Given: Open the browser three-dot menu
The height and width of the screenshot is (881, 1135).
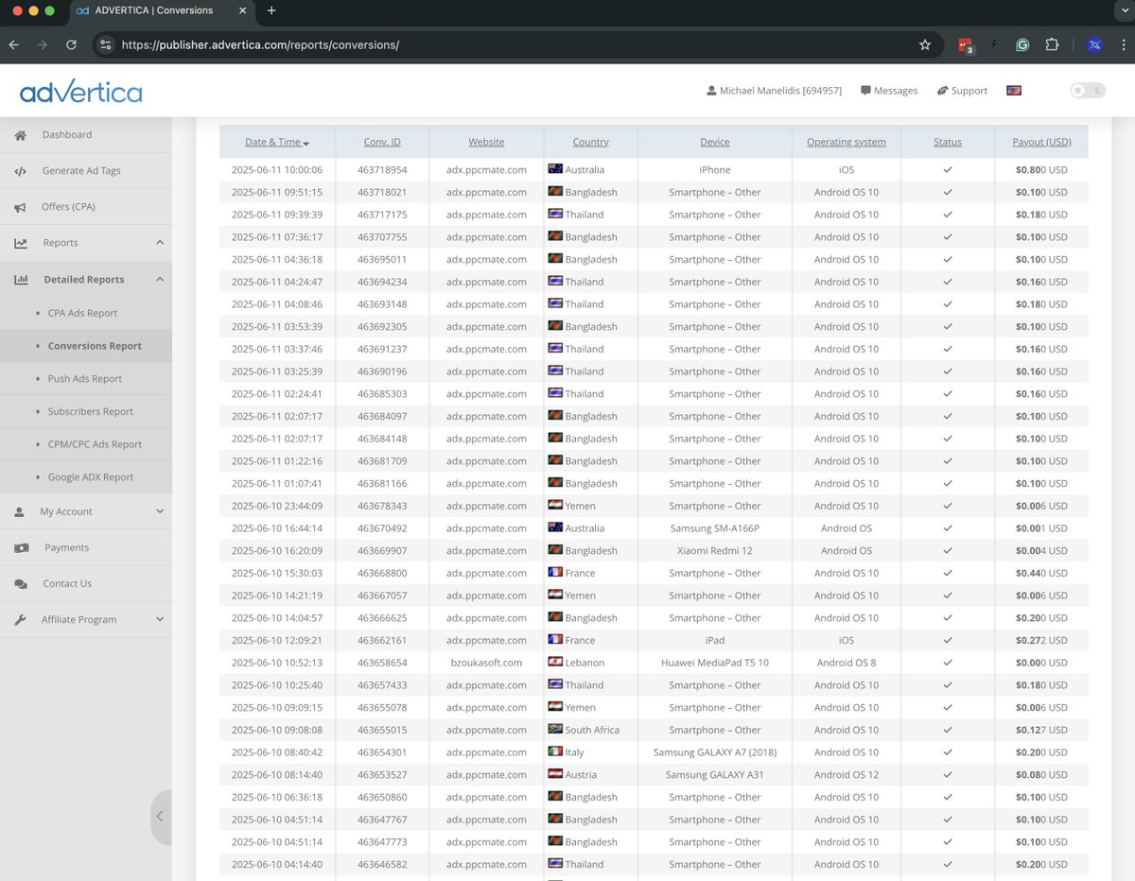Looking at the screenshot, I should (1122, 44).
